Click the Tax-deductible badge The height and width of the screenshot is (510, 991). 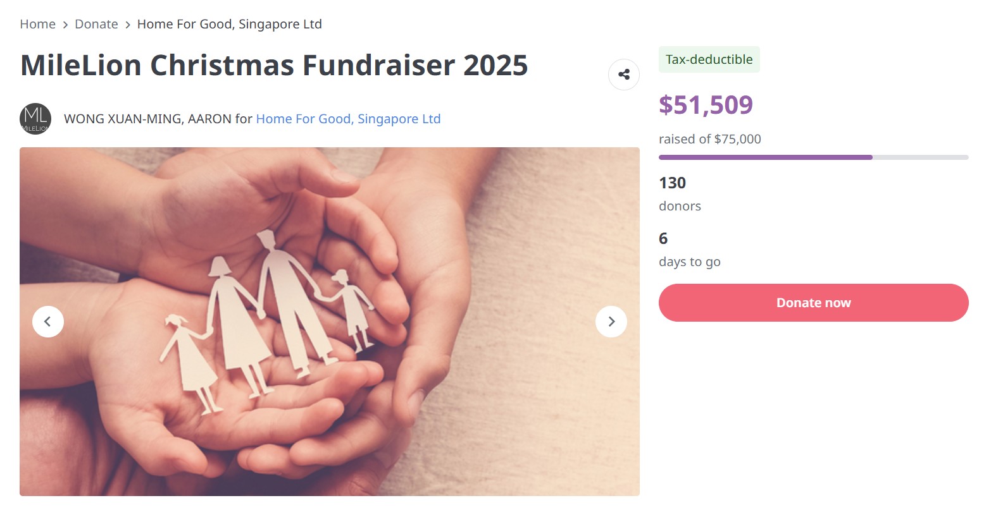(x=709, y=59)
